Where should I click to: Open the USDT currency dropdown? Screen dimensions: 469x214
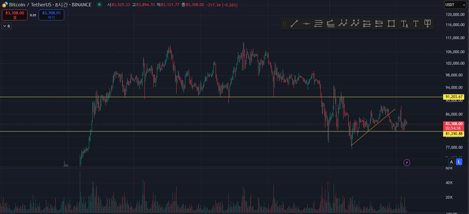coord(455,5)
